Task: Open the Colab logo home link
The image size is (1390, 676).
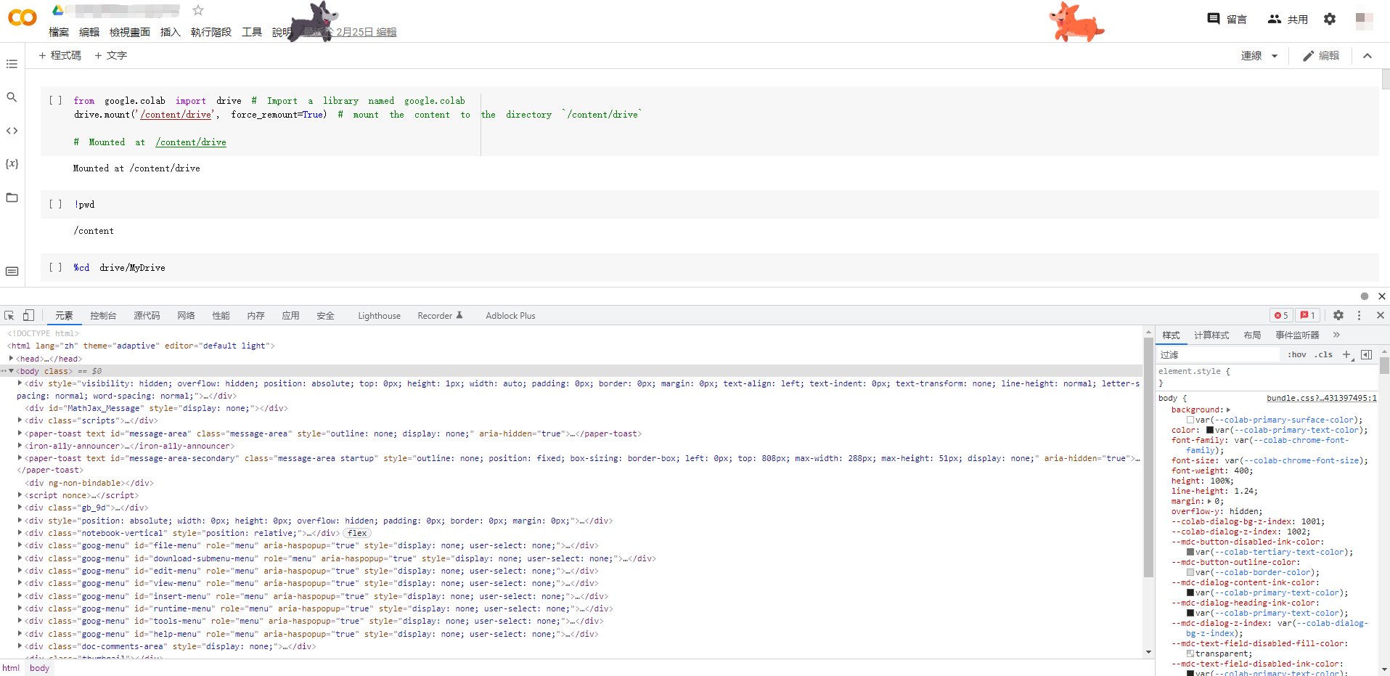Action: (22, 17)
